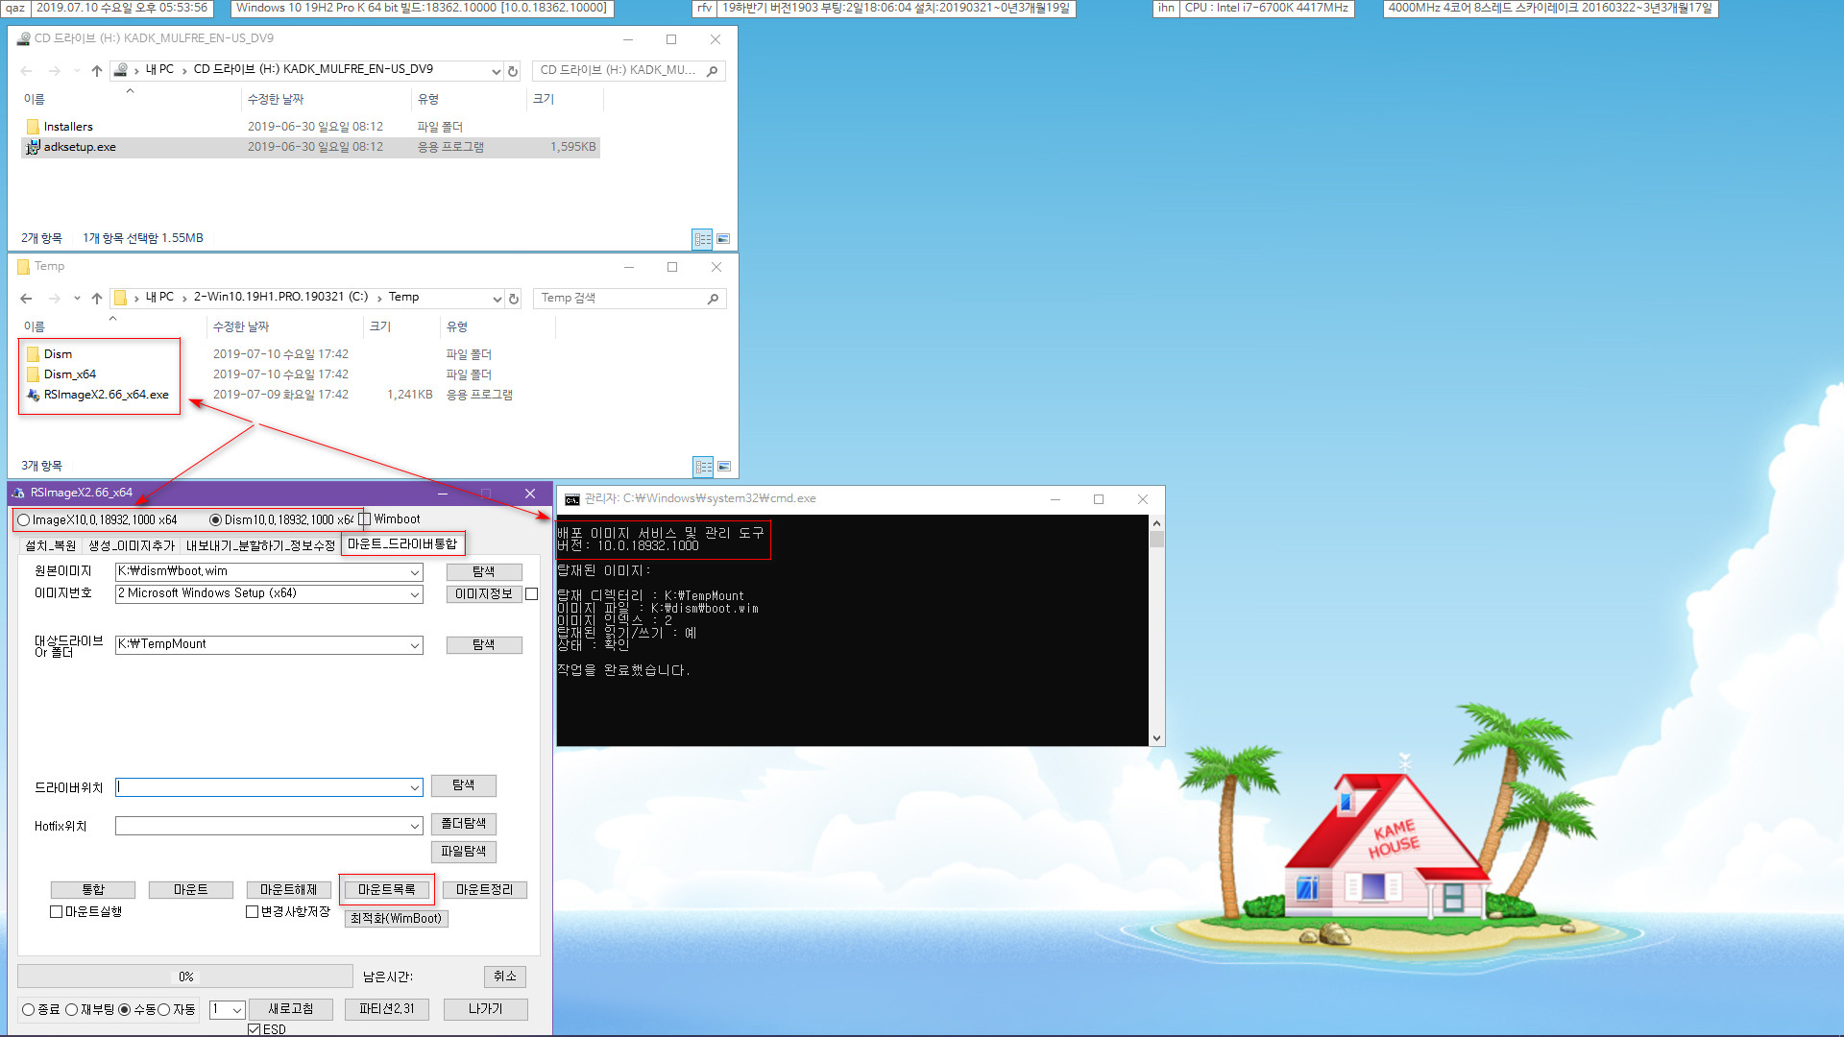Image resolution: width=1844 pixels, height=1037 pixels.
Task: Refresh the Temp window address bar
Action: pyautogui.click(x=514, y=299)
